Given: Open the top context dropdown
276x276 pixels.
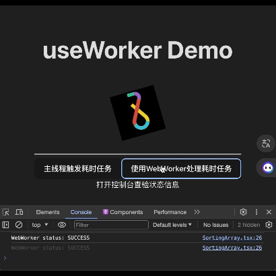Looking at the screenshot, I should coord(40,225).
